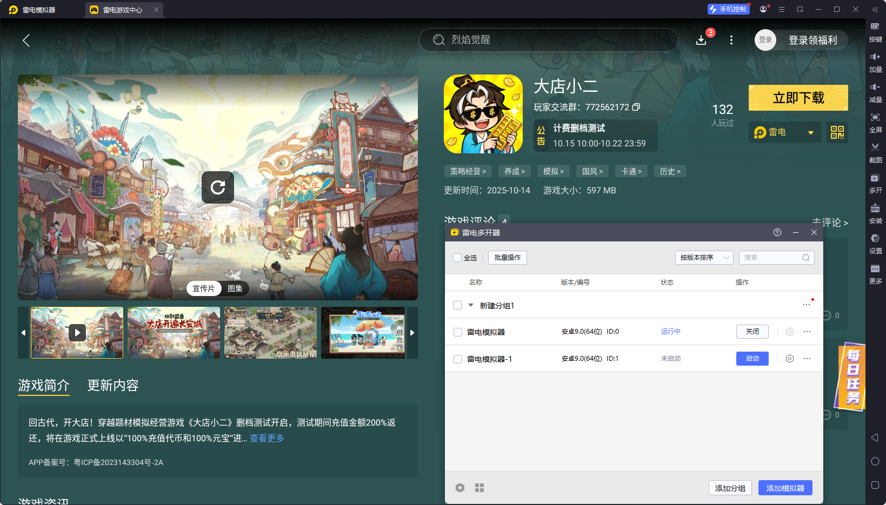886x505 pixels.
Task: Select the 更新内容 tab
Action: [x=113, y=385]
